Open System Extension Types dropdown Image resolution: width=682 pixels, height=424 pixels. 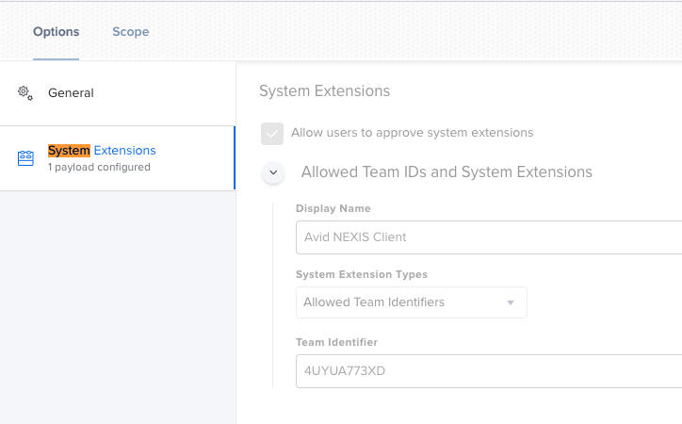[412, 302]
